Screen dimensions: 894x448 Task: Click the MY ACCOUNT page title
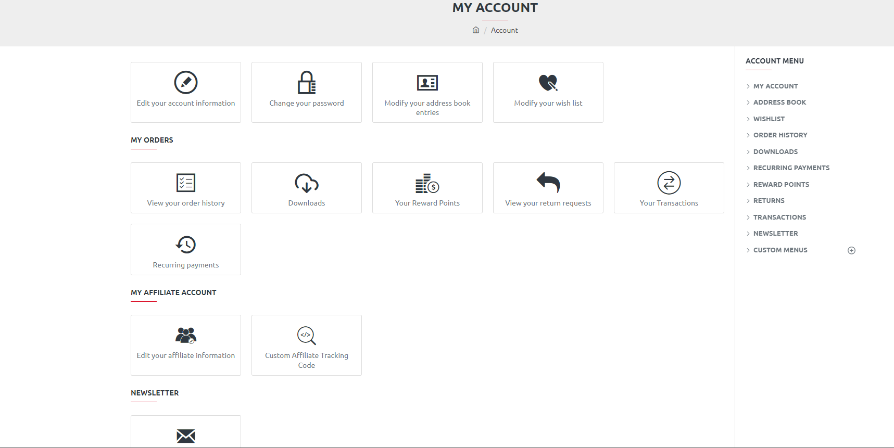pyautogui.click(x=495, y=8)
